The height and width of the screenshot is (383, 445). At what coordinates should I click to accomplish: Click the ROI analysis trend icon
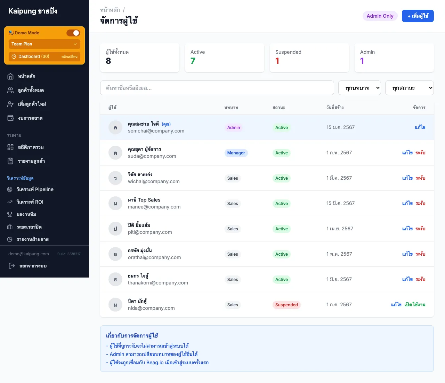[x=10, y=202]
